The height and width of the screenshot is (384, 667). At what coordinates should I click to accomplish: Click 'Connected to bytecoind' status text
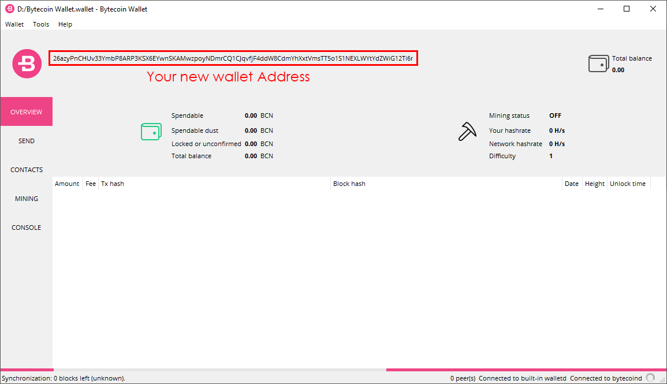click(x=606, y=378)
